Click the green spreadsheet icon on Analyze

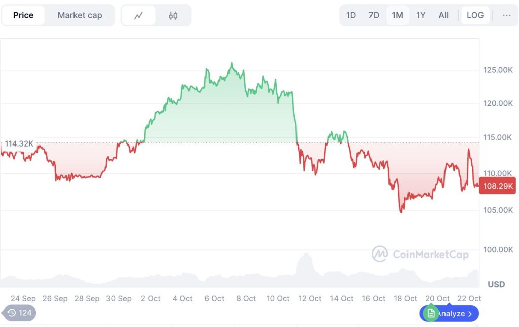[x=431, y=313]
